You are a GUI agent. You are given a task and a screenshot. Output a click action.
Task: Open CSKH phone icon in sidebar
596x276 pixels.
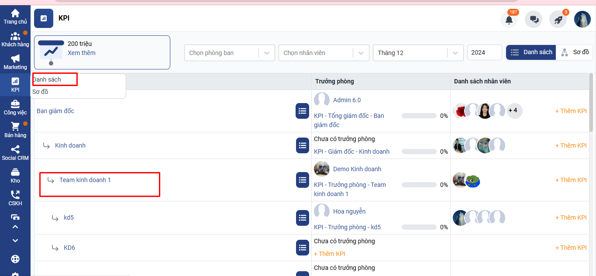15,198
